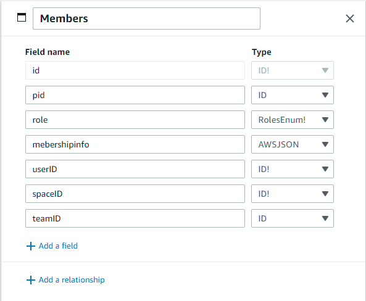Open the type dropdown for pid
This screenshot has height=301, width=366.
(x=293, y=95)
